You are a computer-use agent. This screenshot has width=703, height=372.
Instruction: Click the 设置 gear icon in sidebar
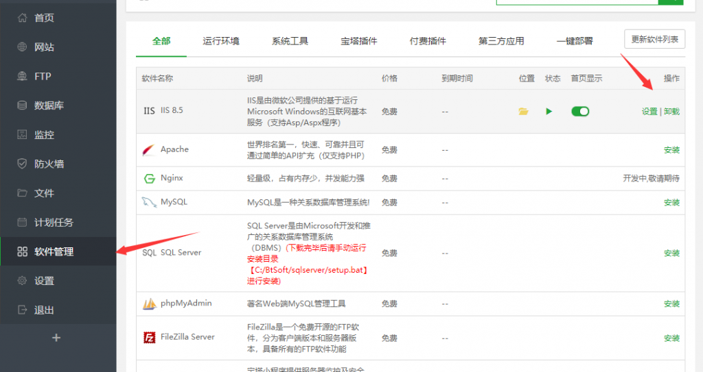point(22,281)
